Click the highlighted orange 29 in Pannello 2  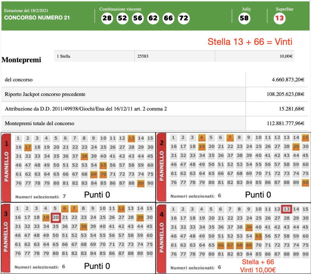point(296,147)
